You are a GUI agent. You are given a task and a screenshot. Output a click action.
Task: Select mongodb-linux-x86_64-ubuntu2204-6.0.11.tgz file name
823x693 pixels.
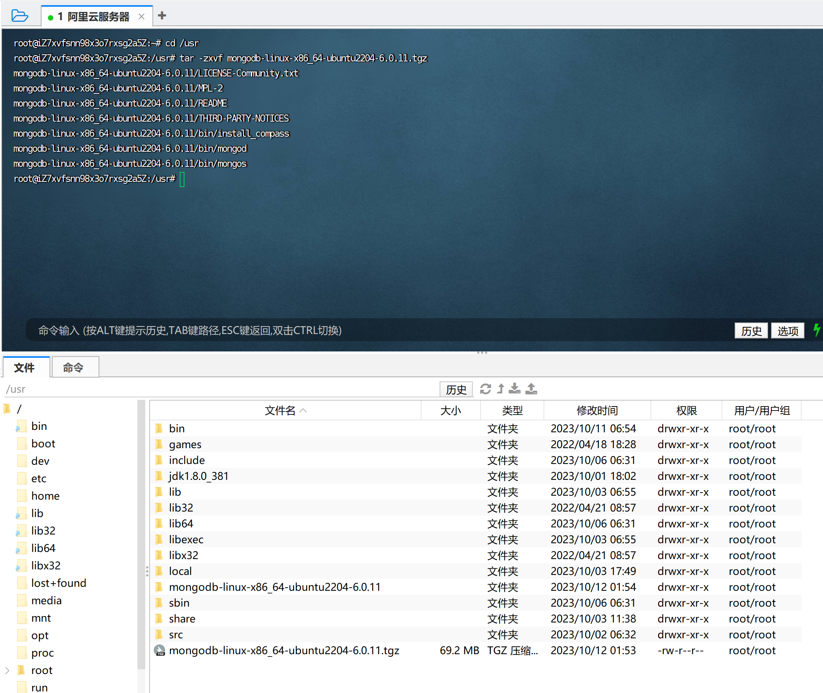point(284,650)
